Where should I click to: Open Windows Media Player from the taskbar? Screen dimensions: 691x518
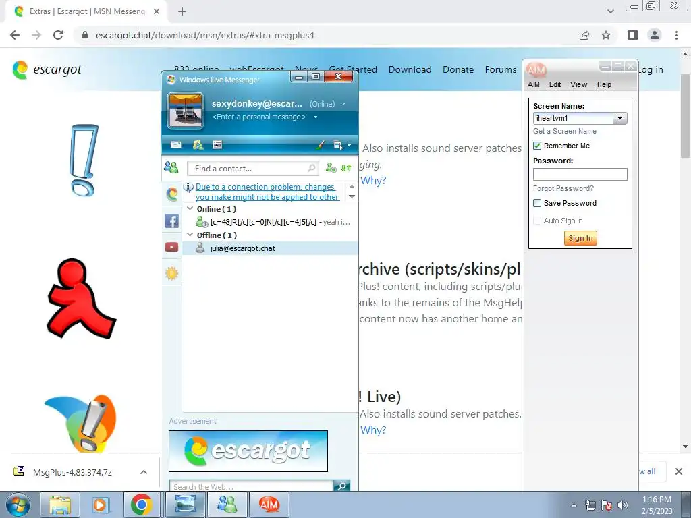[x=100, y=505]
